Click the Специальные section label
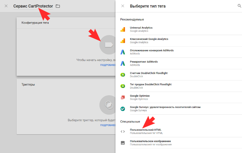This screenshot has width=242, height=153. click(x=130, y=122)
